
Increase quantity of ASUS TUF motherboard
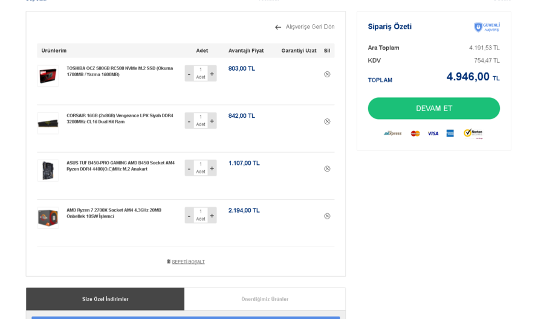point(212,169)
